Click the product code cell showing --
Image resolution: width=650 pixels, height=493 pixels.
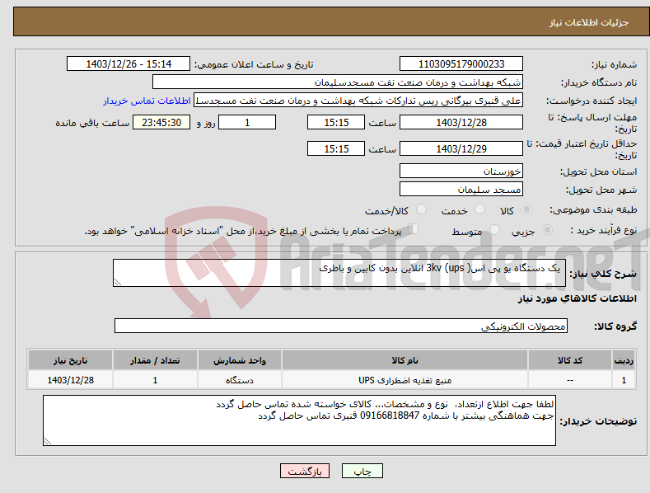pos(570,380)
